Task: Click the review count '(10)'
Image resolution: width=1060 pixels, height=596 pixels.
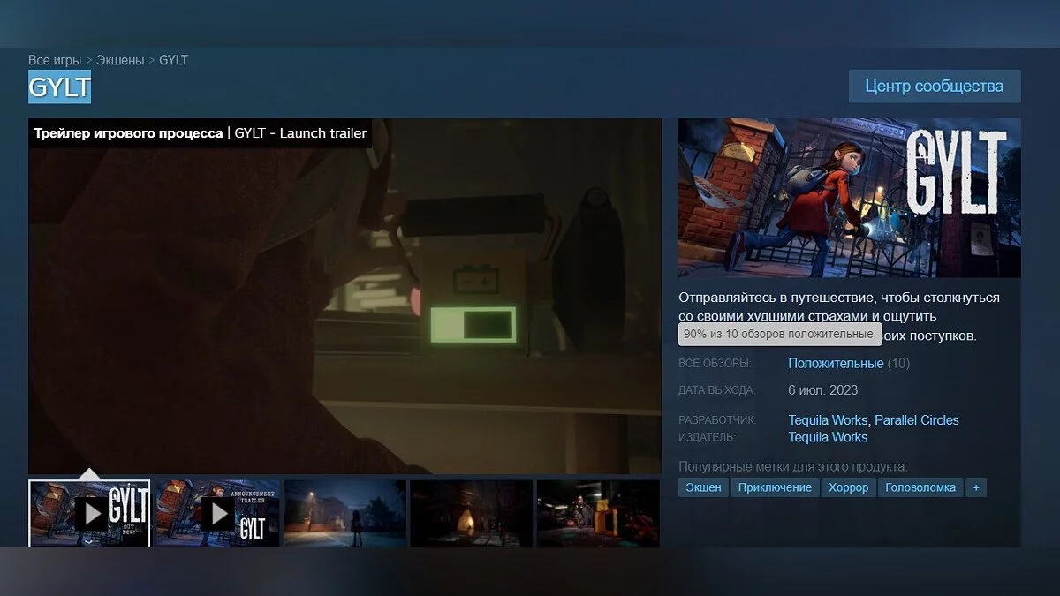Action: [x=898, y=364]
